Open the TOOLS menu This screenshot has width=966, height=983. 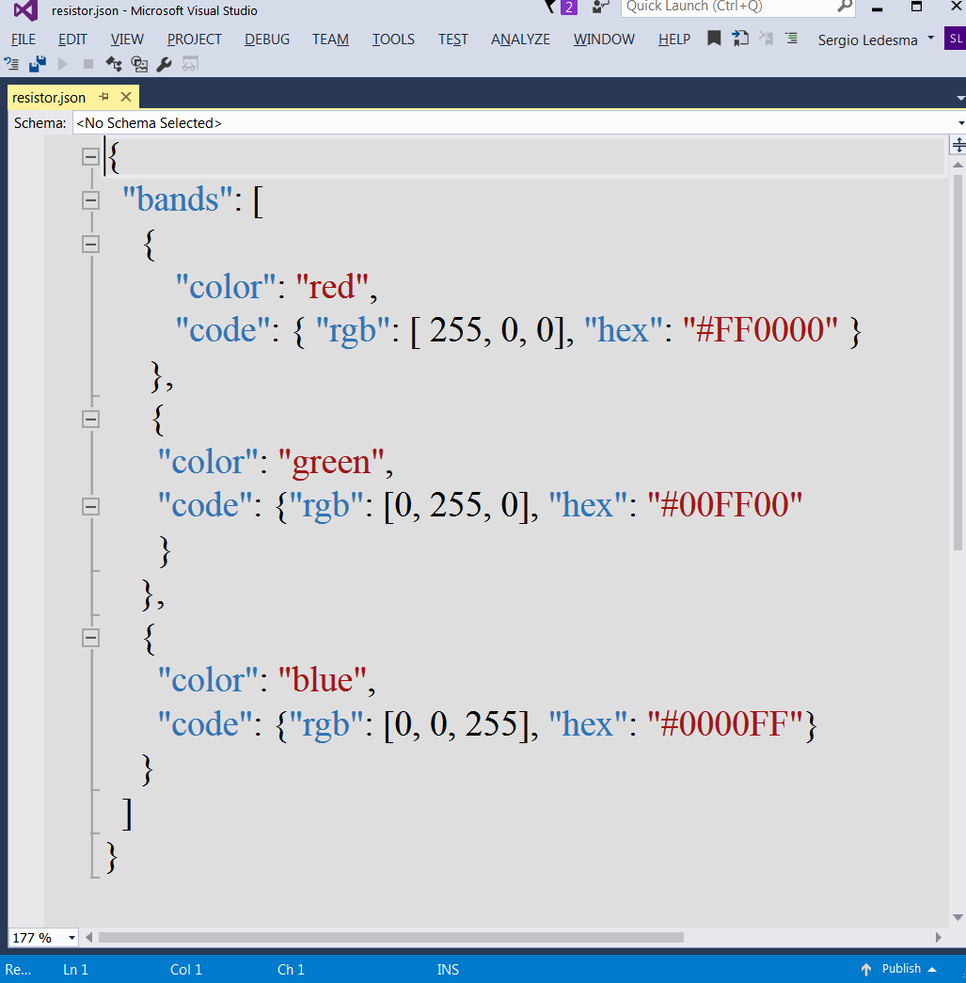393,39
